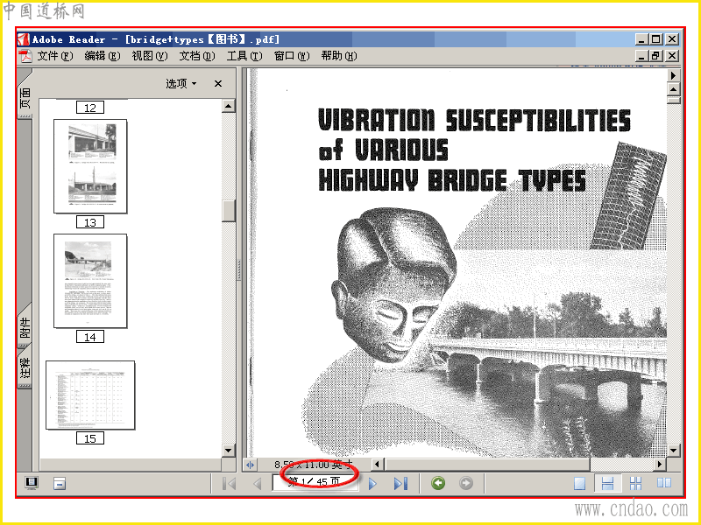
Task: Go to last page button
Action: point(400,484)
